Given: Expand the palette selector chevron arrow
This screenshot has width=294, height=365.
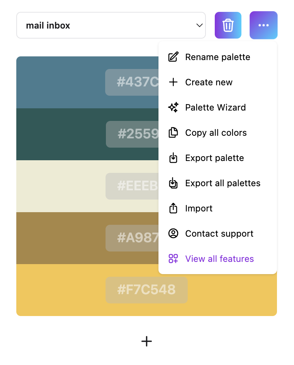Looking at the screenshot, I should pyautogui.click(x=200, y=25).
